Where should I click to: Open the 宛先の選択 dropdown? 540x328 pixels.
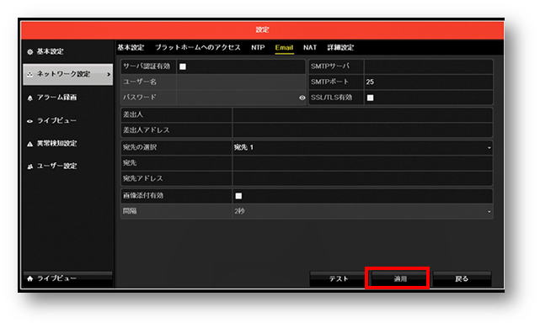click(x=362, y=147)
